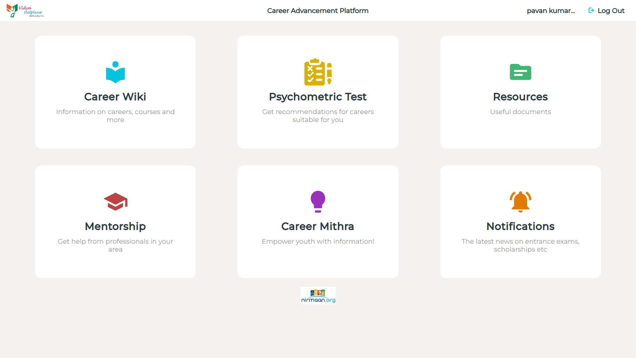Viewport: 636px width, 358px height.
Task: Select the Resources heading
Action: point(520,97)
